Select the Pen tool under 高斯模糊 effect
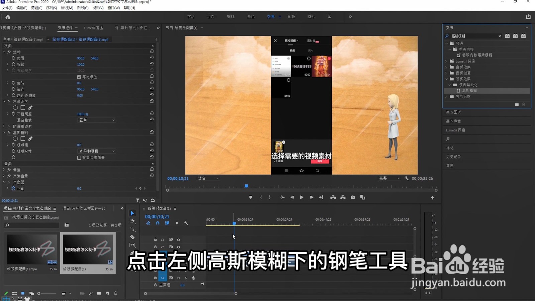Viewport: 535px width, 301px height. point(30,138)
